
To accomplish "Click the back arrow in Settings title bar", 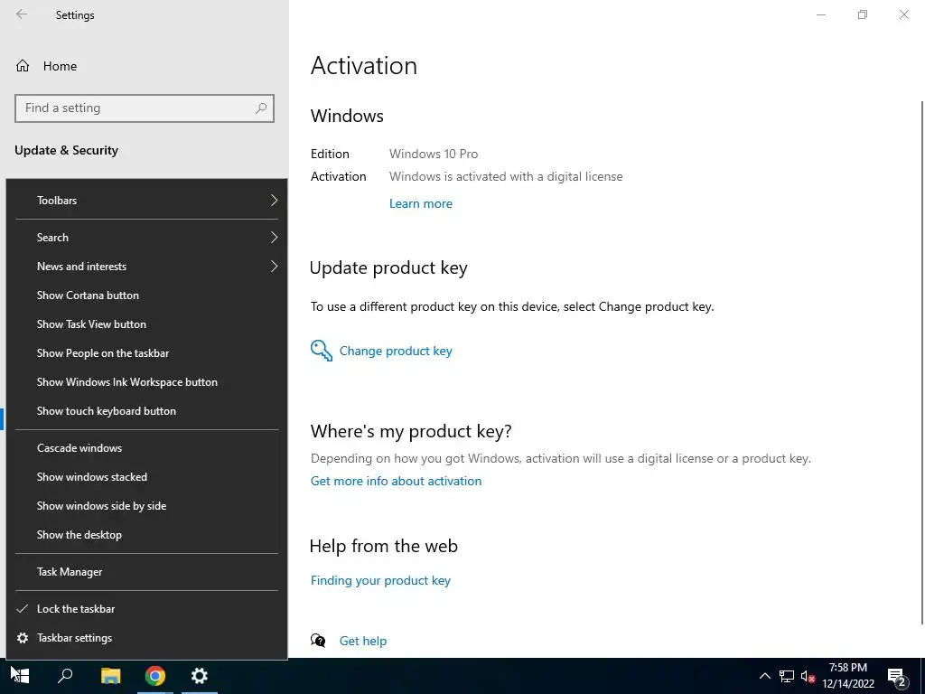I will click(x=22, y=14).
